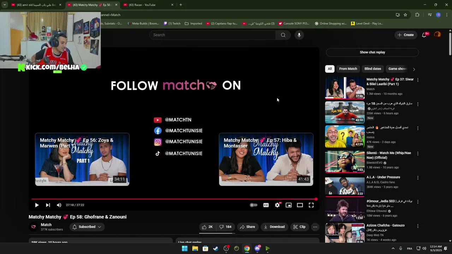Click the Clip button
452x254 pixels.
(x=299, y=227)
